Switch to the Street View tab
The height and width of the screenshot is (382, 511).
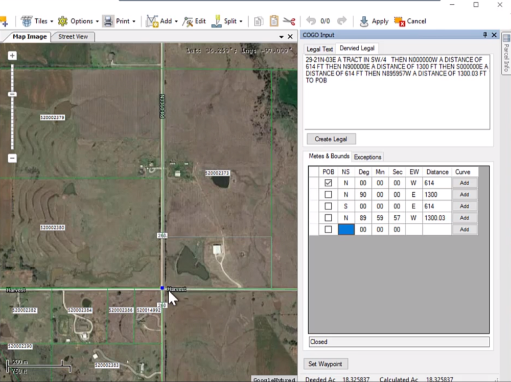[x=73, y=36]
